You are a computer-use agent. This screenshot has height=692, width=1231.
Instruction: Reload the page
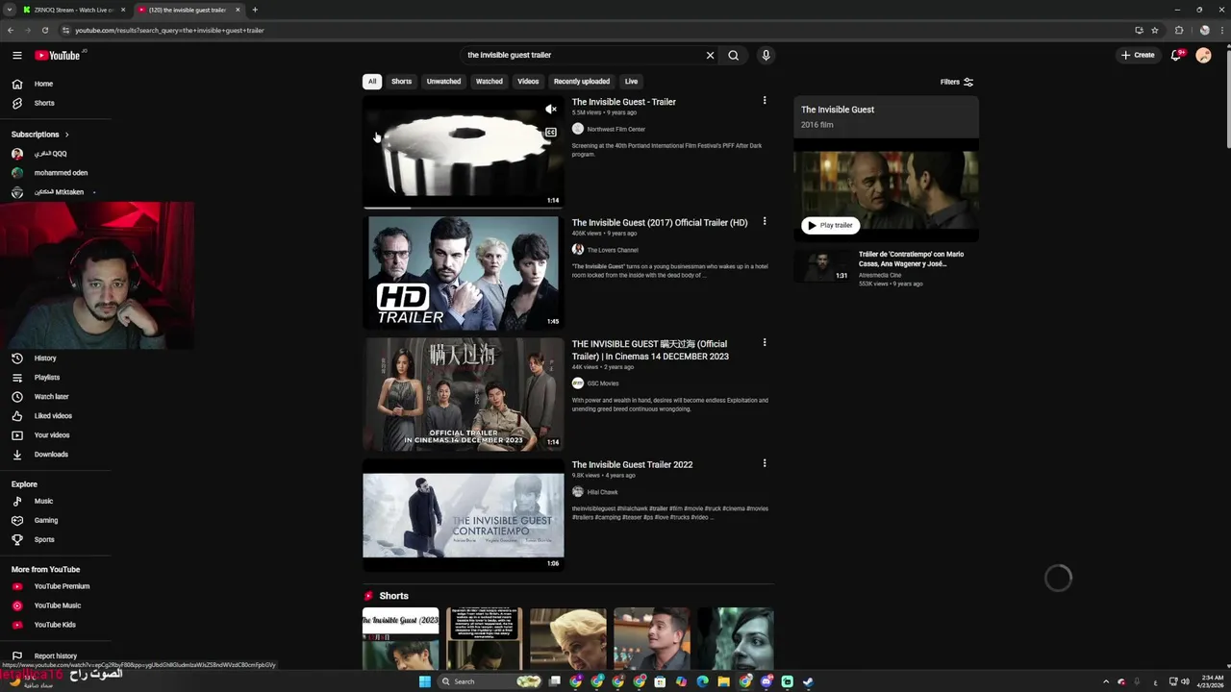tap(44, 30)
